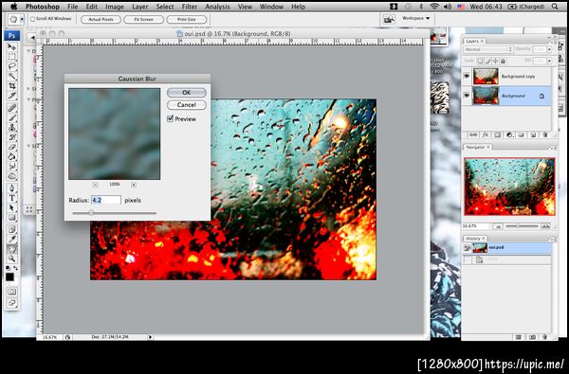Open the blend mode dropdown set to Normal

tap(488, 49)
